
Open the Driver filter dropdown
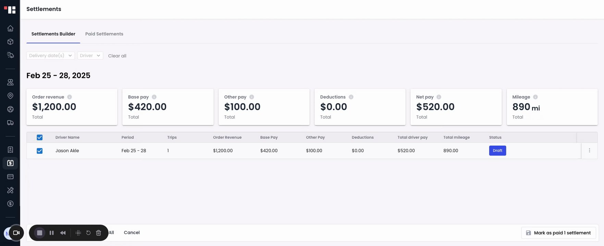pos(90,56)
